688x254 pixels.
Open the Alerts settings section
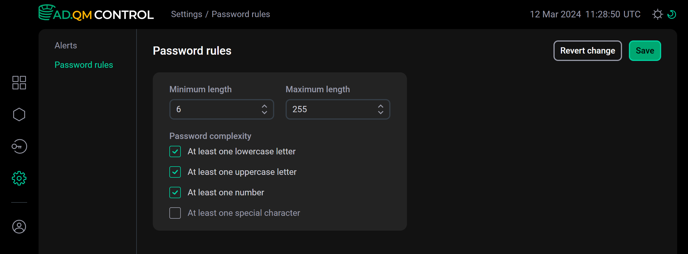tap(65, 45)
